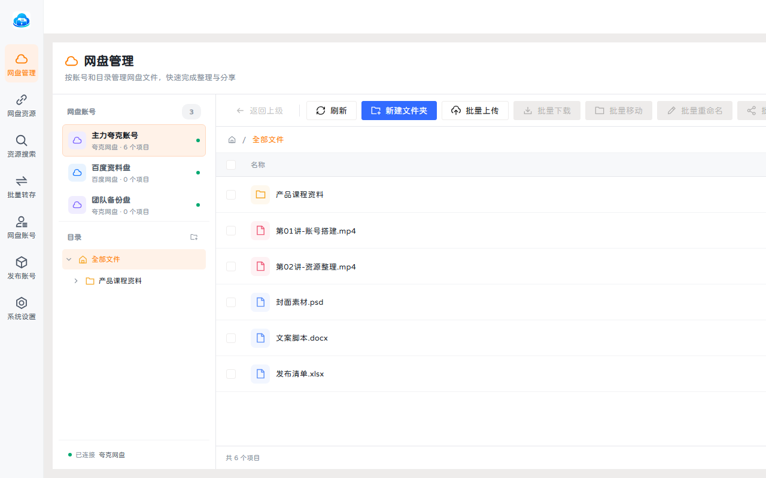The image size is (766, 478).
Task: Click the file name 第01讲-账号搭建.mp4
Action: pos(316,231)
